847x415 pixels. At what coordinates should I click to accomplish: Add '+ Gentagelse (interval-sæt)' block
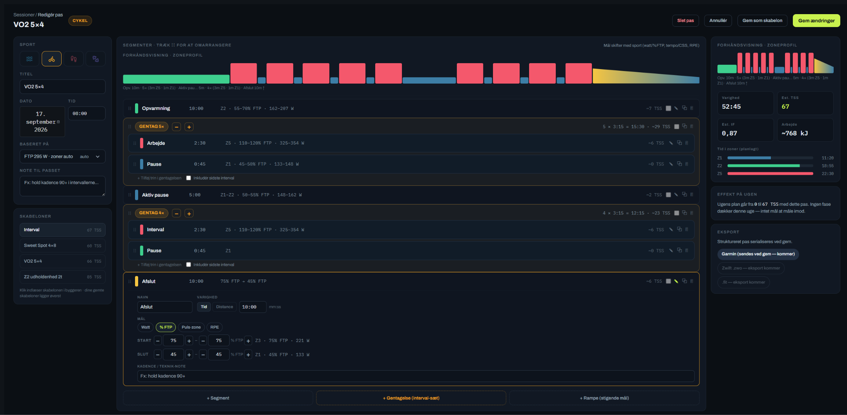tap(411, 398)
